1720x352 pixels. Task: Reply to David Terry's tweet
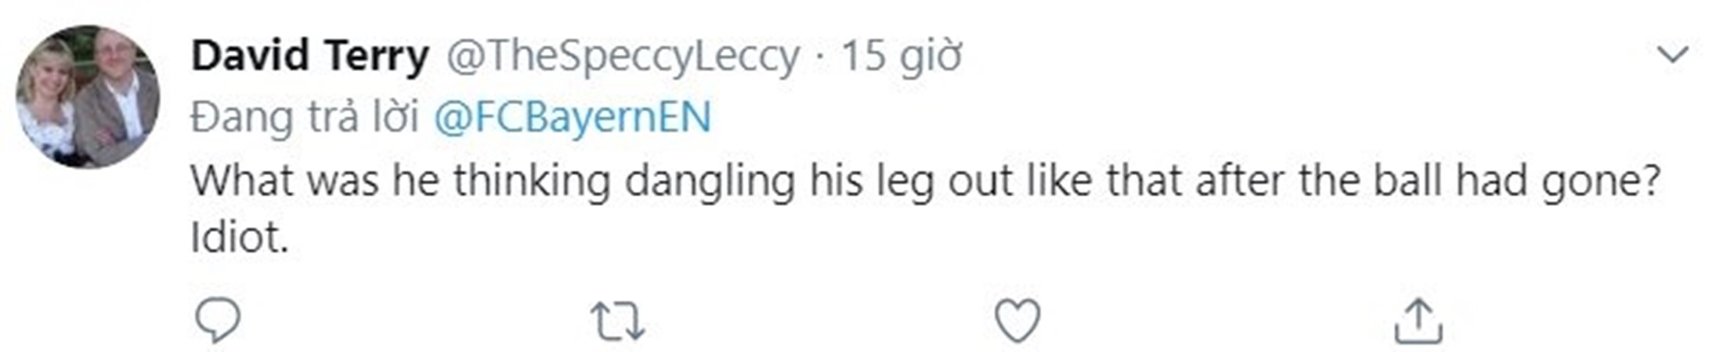tap(217, 321)
